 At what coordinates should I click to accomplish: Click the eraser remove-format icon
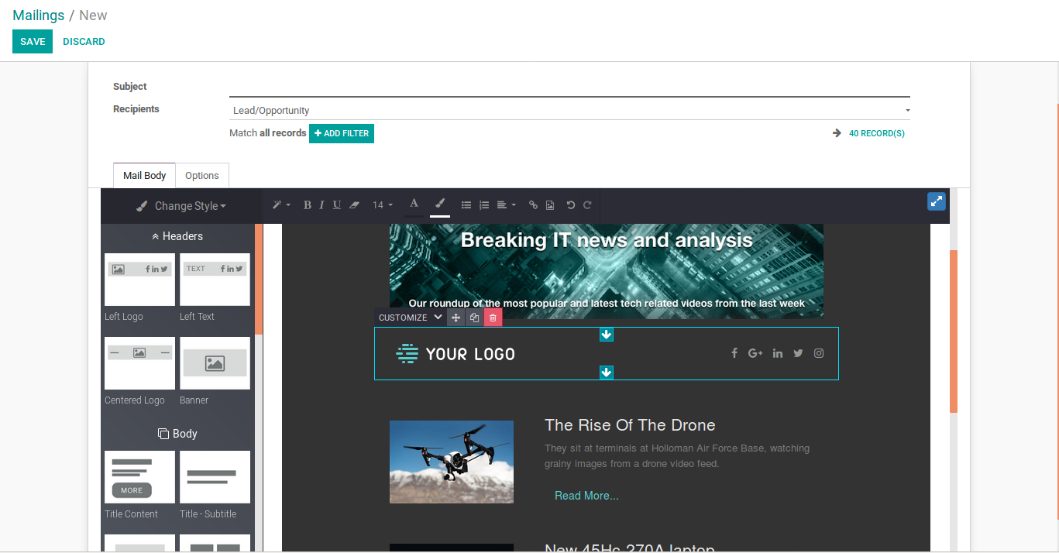click(355, 205)
